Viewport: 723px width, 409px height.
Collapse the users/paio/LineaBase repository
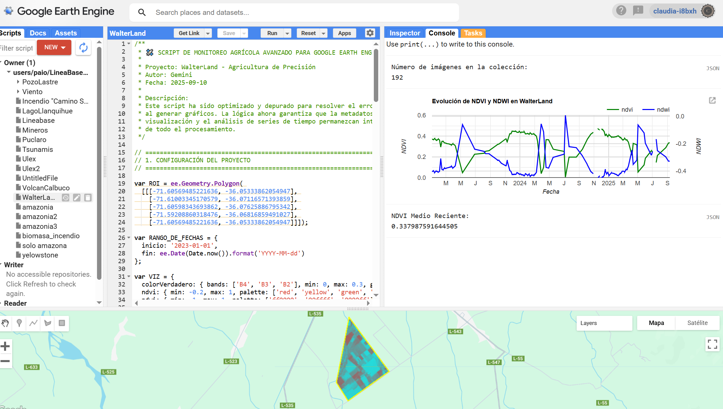point(9,73)
